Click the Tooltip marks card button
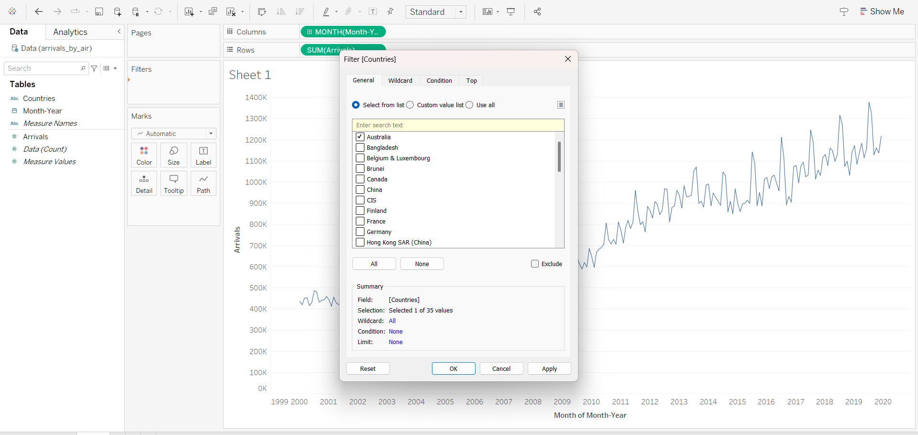The height and width of the screenshot is (435, 918). pos(173,183)
